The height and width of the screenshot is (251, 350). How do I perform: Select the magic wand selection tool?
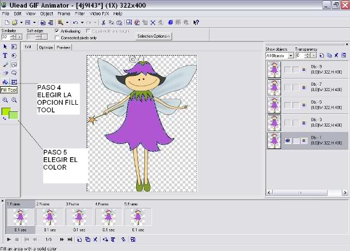click(x=14, y=64)
